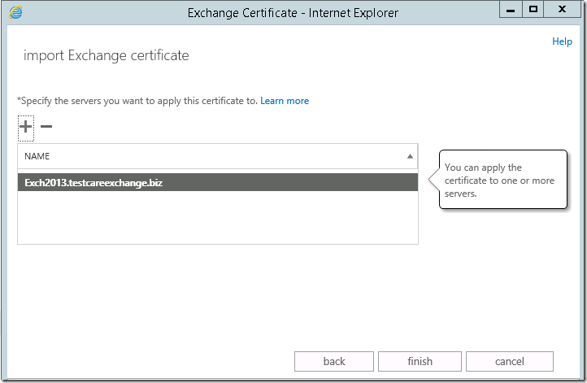Click the NAME column header
The height and width of the screenshot is (383, 587).
[218, 156]
